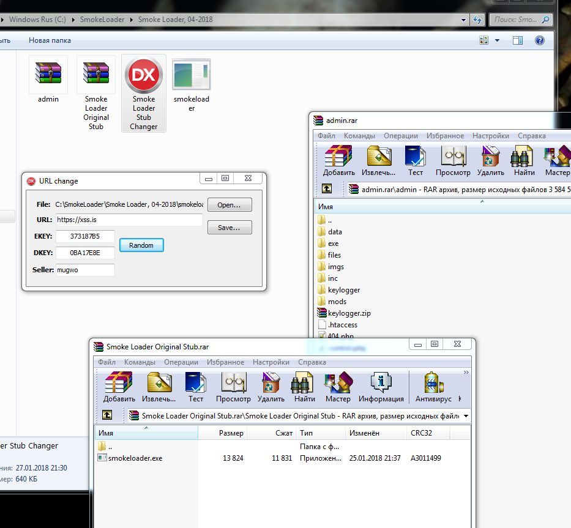Screen dimensions: 571x528
Task: Click Просмотр in Smoke Loader Original Stub.rar toolbar
Action: coord(233,387)
